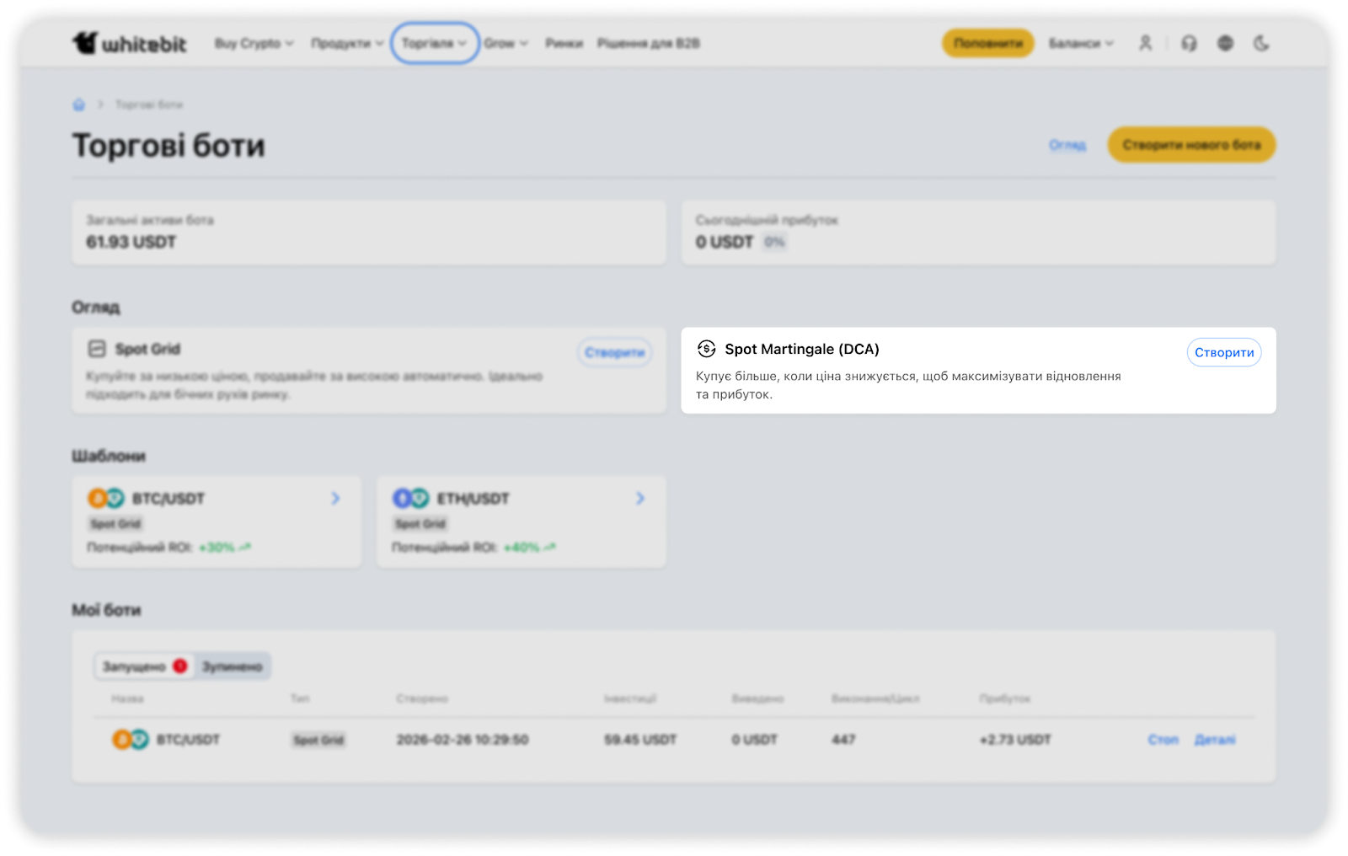Click the BTC/USDT coin pair icon in My bots
1348x856 pixels.
click(131, 740)
